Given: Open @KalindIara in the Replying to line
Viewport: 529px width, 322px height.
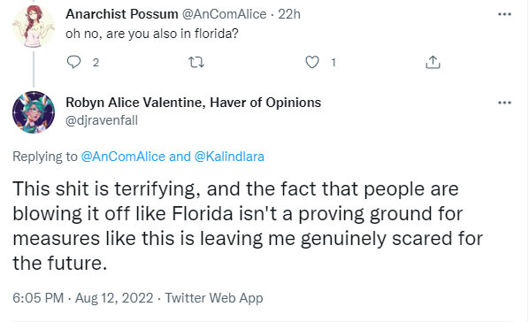Looking at the screenshot, I should pyautogui.click(x=229, y=157).
